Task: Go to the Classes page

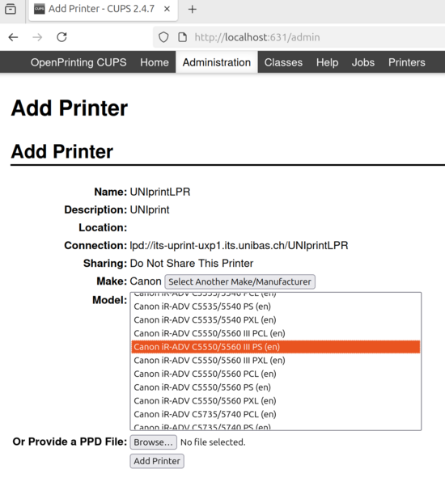Action: click(283, 62)
